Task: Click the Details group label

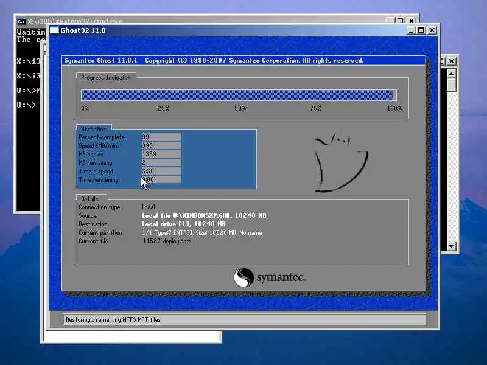Action: [89, 199]
